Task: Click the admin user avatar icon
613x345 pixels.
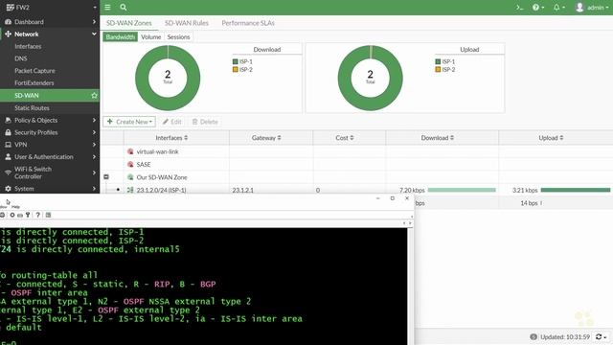Action: click(579, 8)
